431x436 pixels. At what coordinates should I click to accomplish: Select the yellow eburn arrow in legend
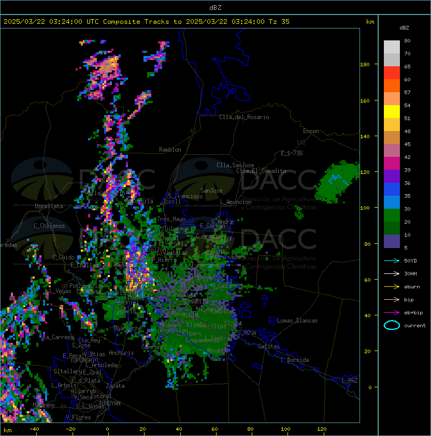392,287
